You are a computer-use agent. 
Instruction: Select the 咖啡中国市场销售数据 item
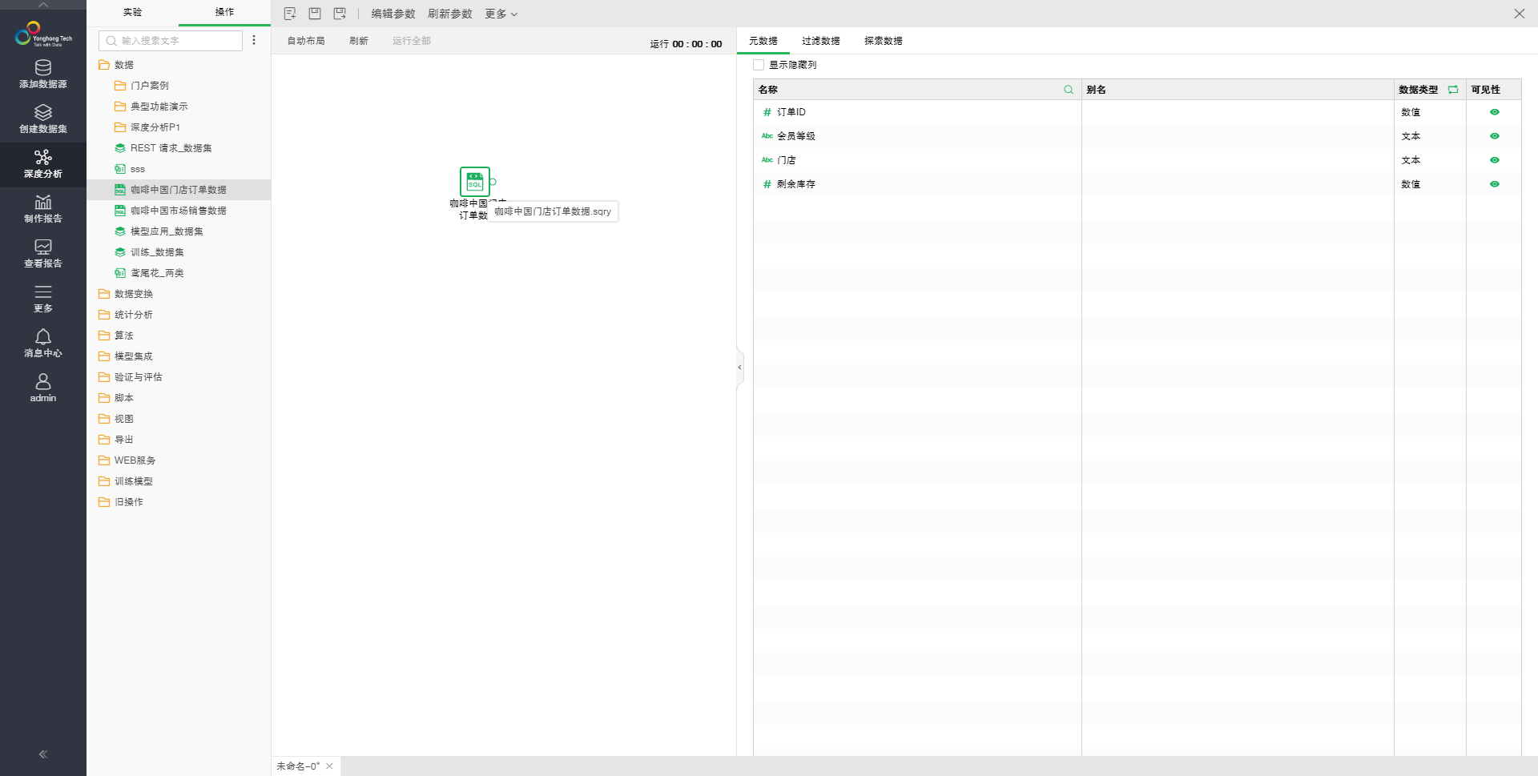178,211
